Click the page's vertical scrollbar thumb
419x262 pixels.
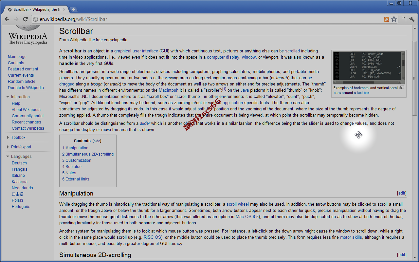(x=415, y=78)
